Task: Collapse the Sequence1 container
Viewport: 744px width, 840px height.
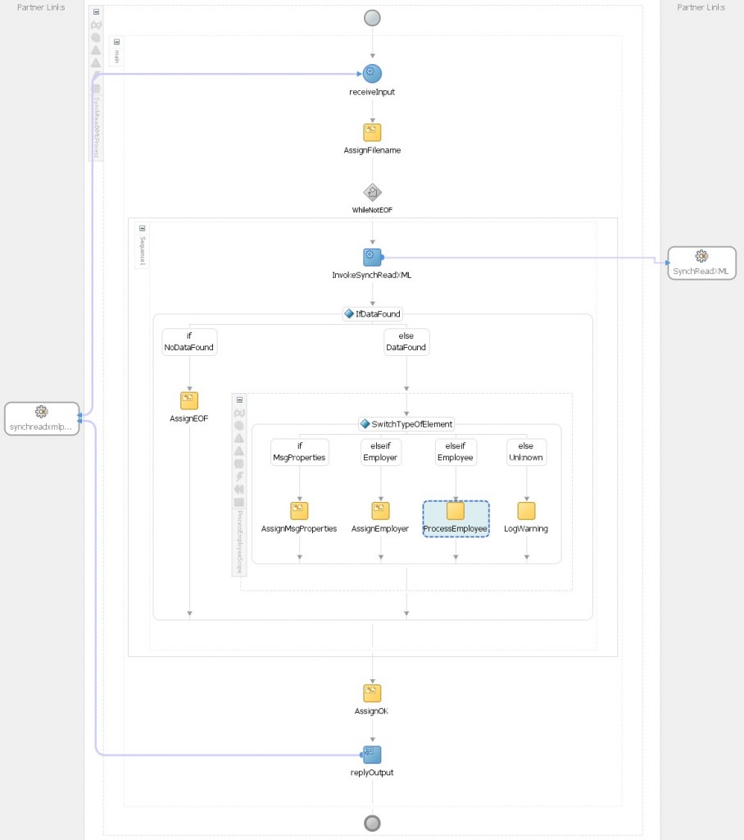Action: point(141,228)
